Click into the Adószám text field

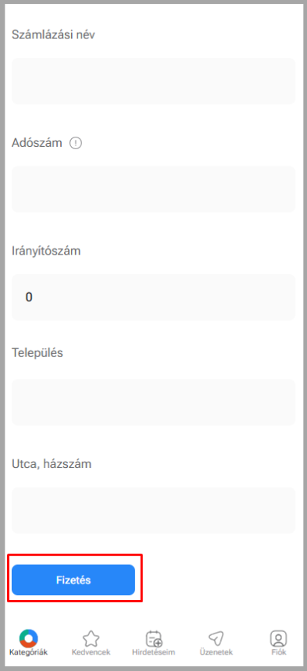[153, 189]
